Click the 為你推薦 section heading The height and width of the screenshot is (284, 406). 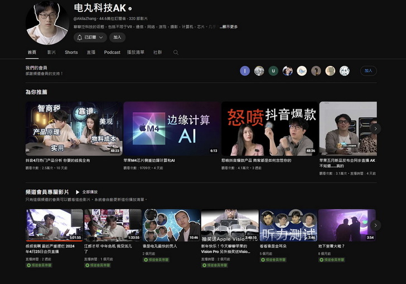(x=36, y=92)
